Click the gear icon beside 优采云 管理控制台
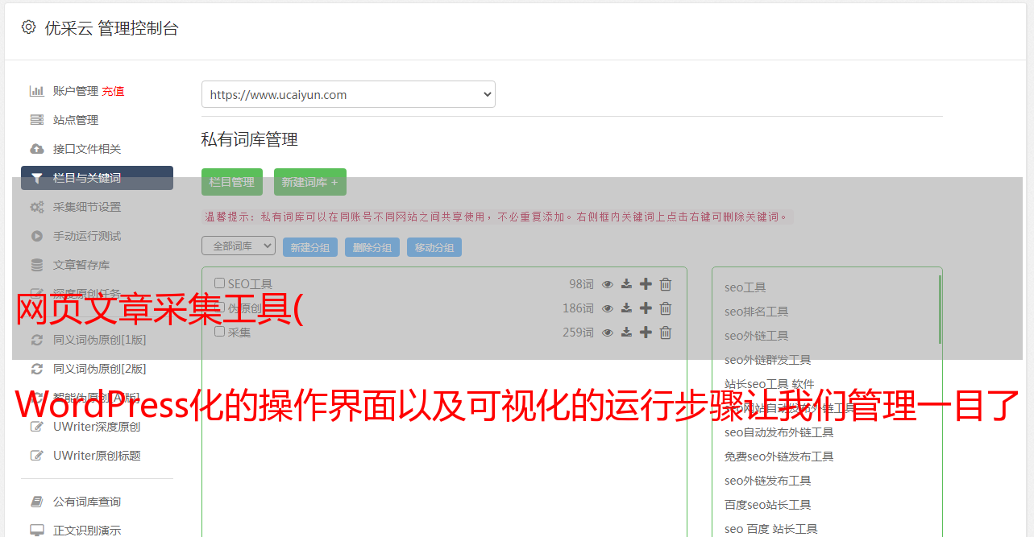This screenshot has height=537, width=1034. point(28,27)
